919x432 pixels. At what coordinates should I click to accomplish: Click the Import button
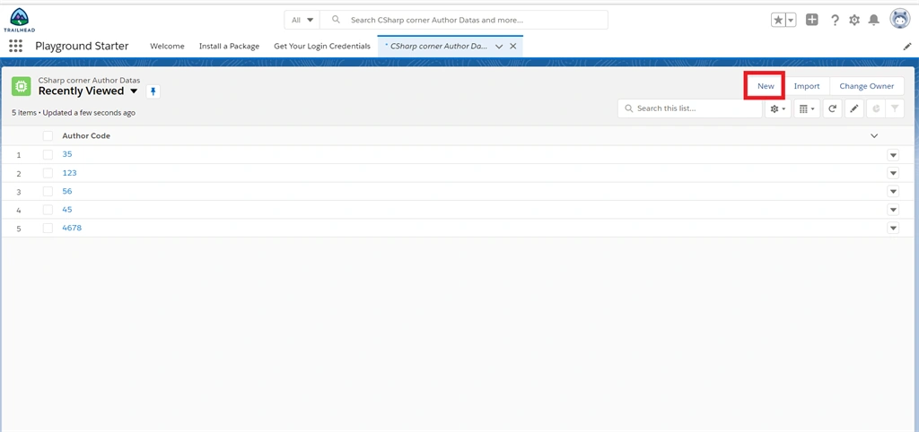(807, 86)
